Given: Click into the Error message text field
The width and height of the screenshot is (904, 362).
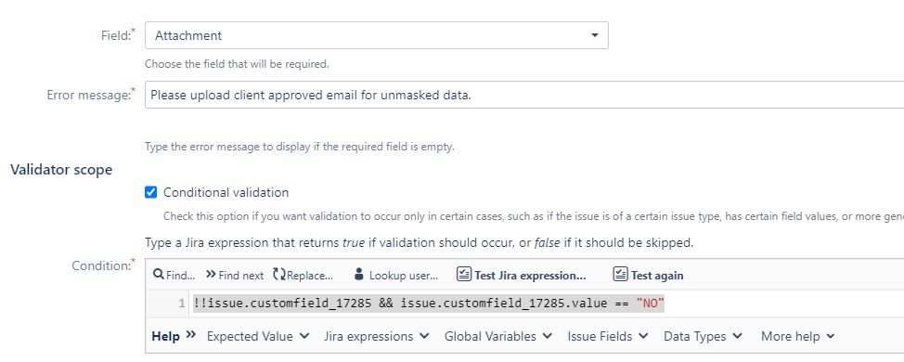Looking at the screenshot, I should [524, 95].
